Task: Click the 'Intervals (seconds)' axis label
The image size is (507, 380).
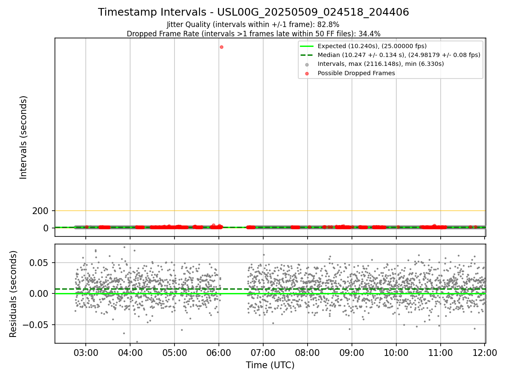Action: [x=24, y=137]
